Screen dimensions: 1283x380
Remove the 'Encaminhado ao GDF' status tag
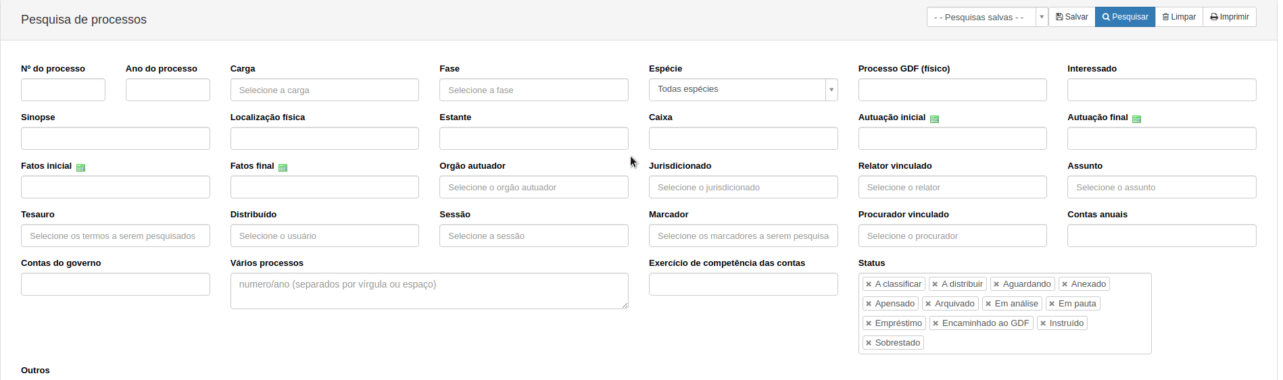(936, 323)
